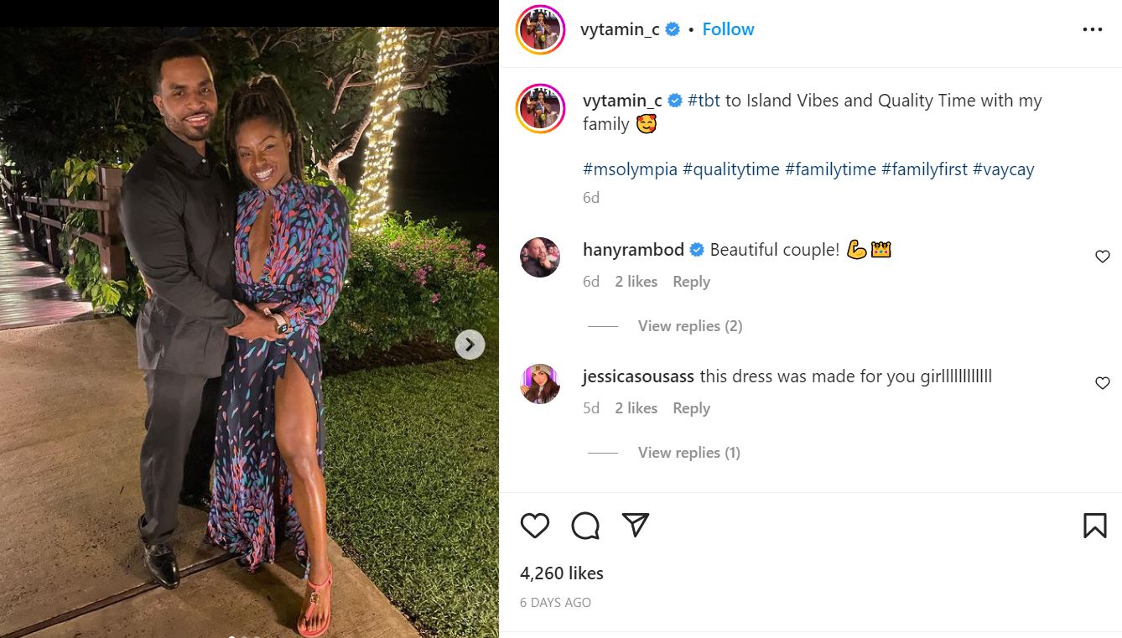Viewport: 1122px width, 638px height.
Task: Open the #msolympia hashtag
Action: point(631,169)
